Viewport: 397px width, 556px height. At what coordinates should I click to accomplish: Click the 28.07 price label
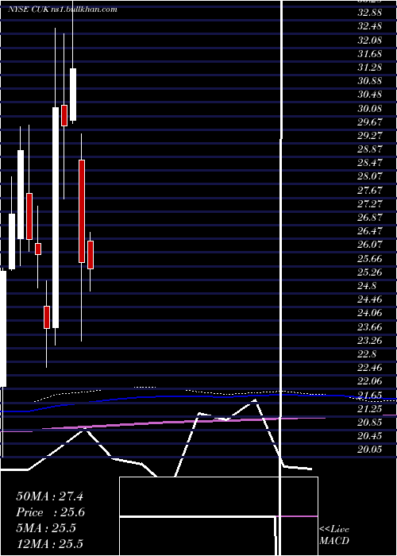click(x=369, y=176)
